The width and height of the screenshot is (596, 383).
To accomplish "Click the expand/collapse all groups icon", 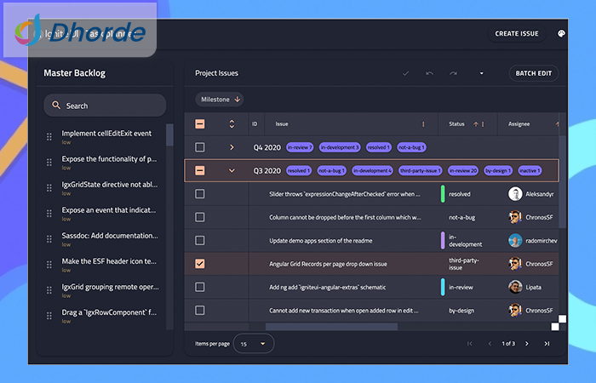I will (232, 124).
